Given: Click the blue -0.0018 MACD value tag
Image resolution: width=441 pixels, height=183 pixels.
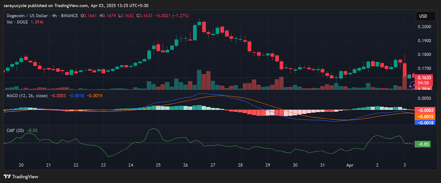Looking at the screenshot, I should click(x=425, y=123).
